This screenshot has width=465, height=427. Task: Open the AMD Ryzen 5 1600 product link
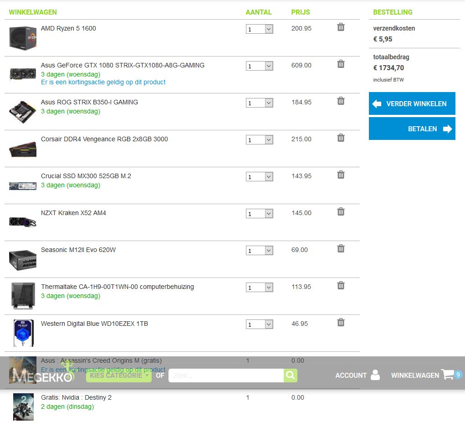(68, 29)
